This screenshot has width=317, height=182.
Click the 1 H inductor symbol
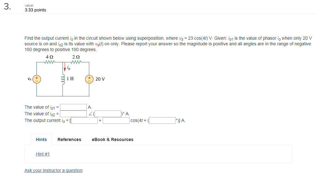[63, 78]
